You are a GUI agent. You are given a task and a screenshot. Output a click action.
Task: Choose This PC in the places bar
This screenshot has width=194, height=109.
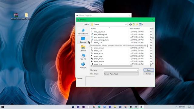point(83,57)
